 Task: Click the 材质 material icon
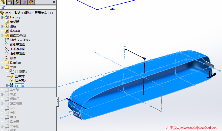7,40
